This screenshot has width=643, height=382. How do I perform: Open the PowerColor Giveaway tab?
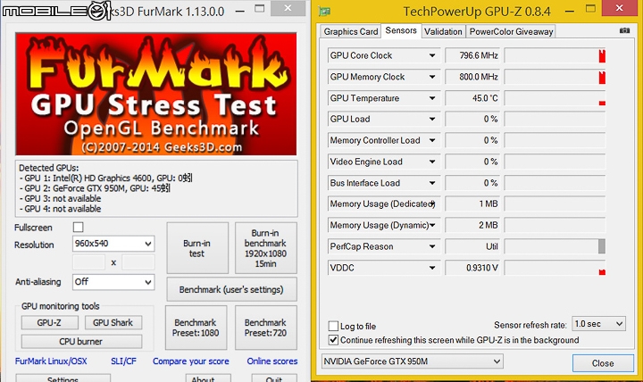(x=511, y=31)
